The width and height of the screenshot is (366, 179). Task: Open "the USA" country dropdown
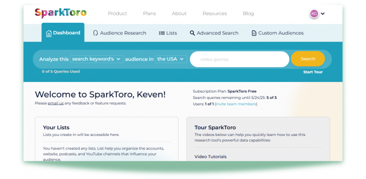click(171, 59)
